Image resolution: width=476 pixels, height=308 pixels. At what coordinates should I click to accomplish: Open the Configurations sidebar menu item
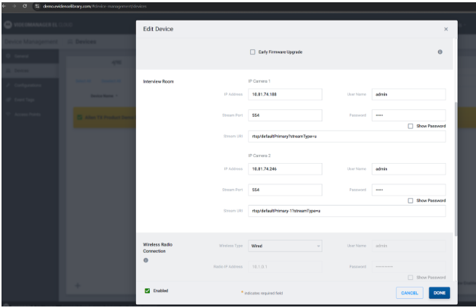pos(30,85)
